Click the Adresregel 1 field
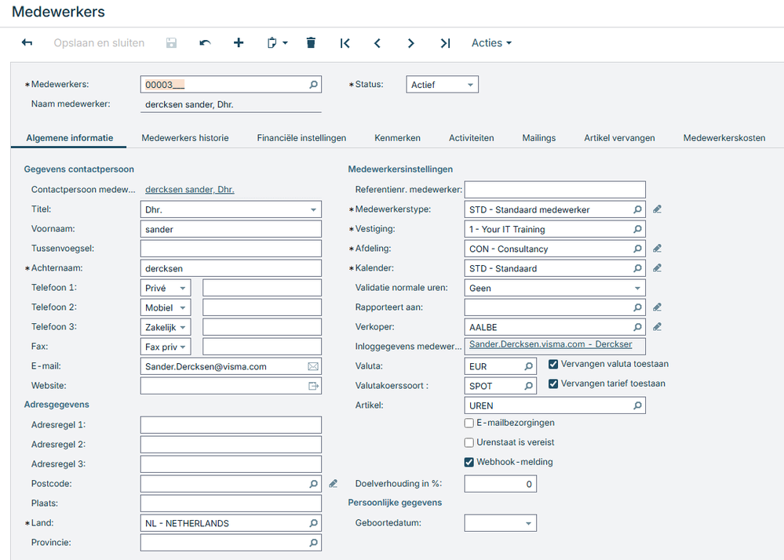Viewport: 784px width, 560px height. tap(231, 425)
